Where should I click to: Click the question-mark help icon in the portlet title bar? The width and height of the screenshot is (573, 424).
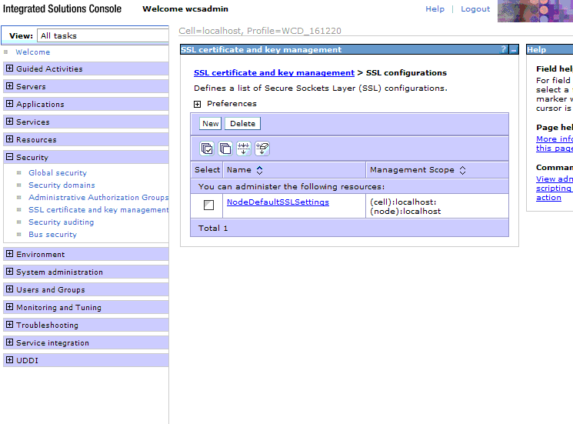tap(504, 49)
